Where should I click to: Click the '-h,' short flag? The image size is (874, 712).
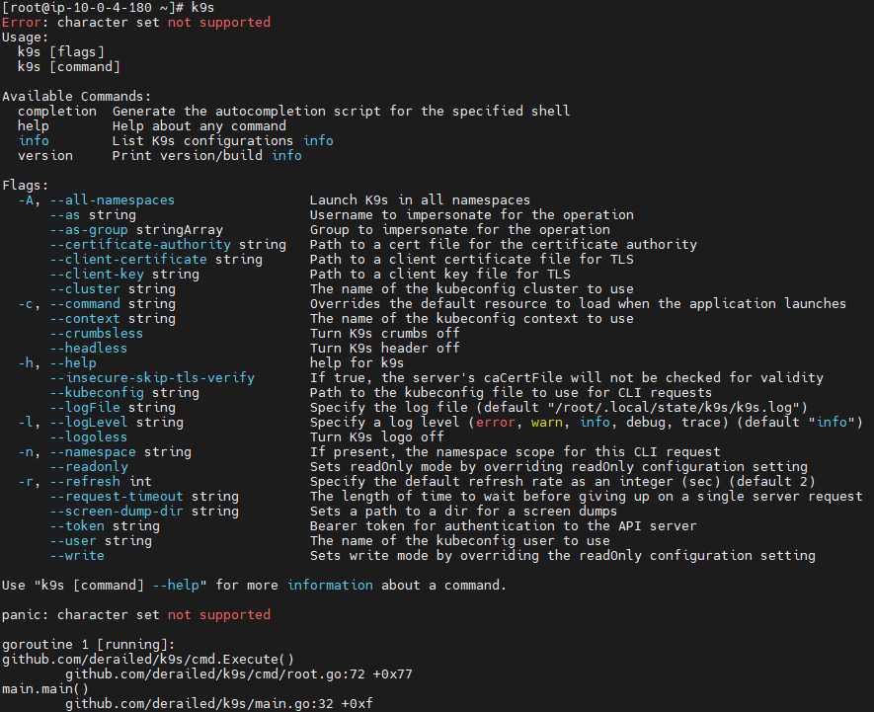click(29, 363)
